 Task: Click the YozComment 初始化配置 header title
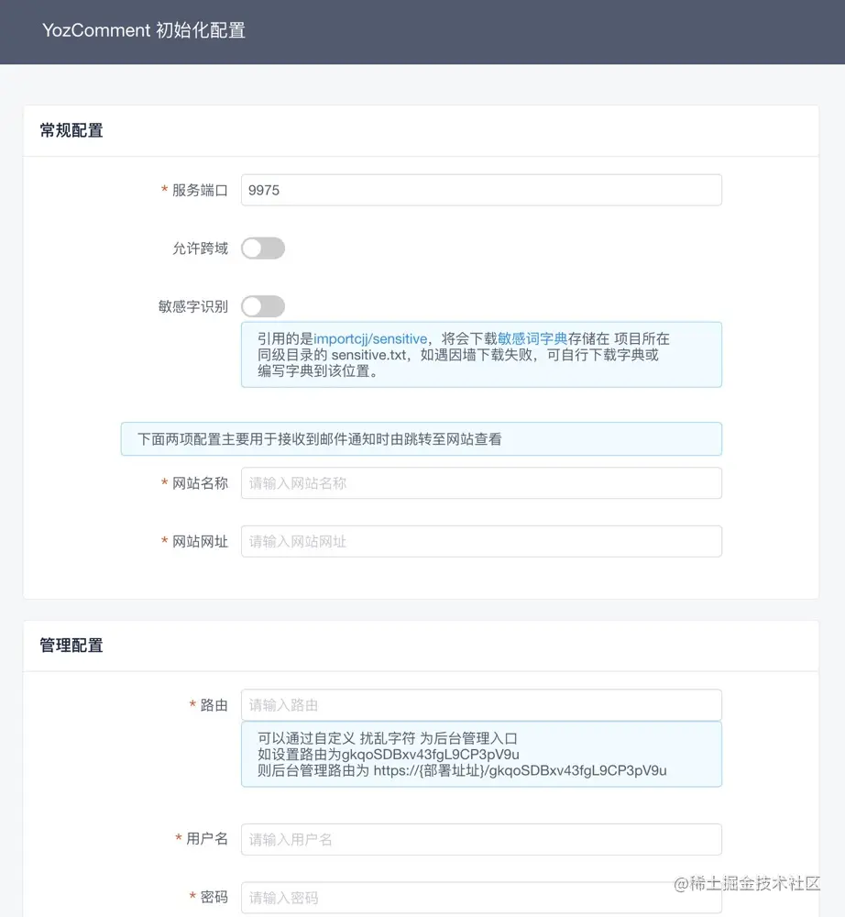click(x=144, y=30)
